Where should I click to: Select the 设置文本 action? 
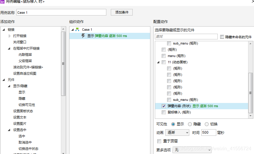[19, 117]
